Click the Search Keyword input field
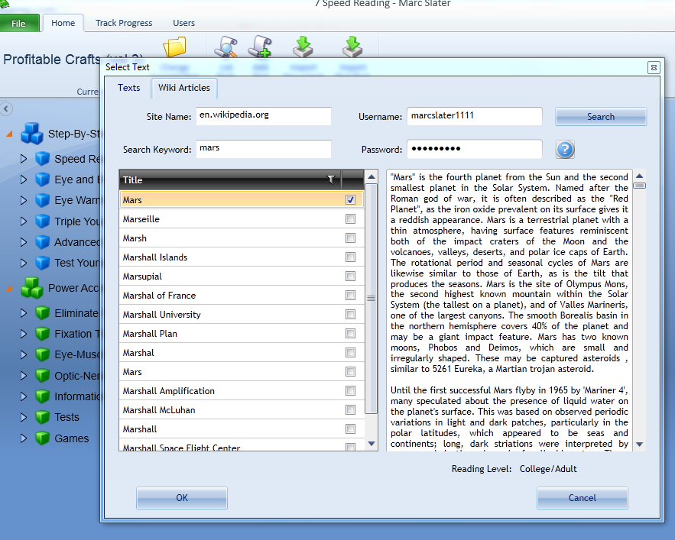This screenshot has height=540, width=675. pos(264,149)
